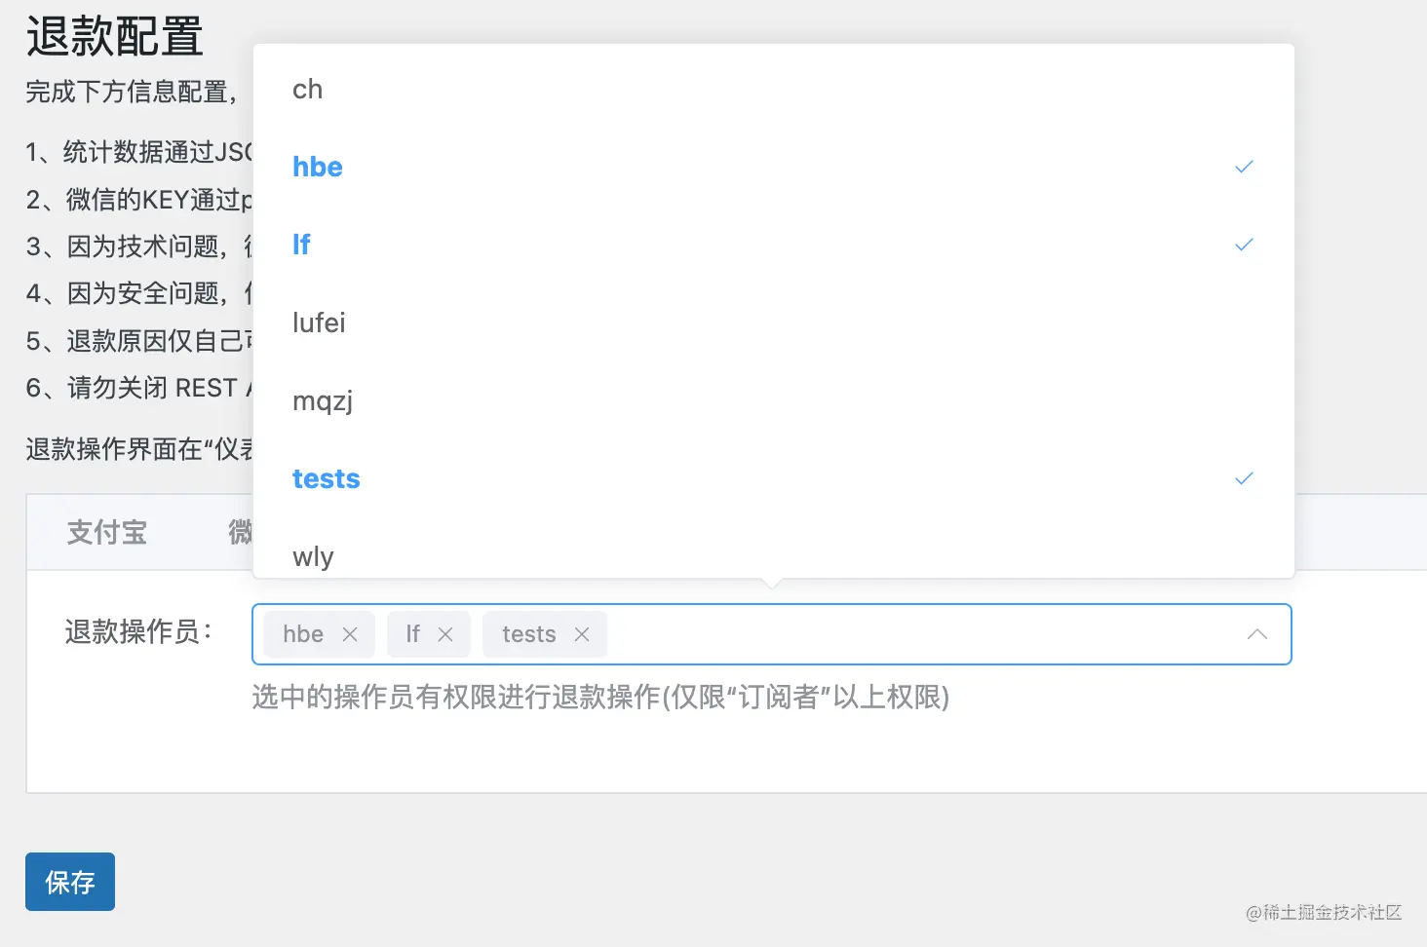The height and width of the screenshot is (947, 1427).
Task: Remove the hbe tag from selected operators
Action: (x=350, y=634)
